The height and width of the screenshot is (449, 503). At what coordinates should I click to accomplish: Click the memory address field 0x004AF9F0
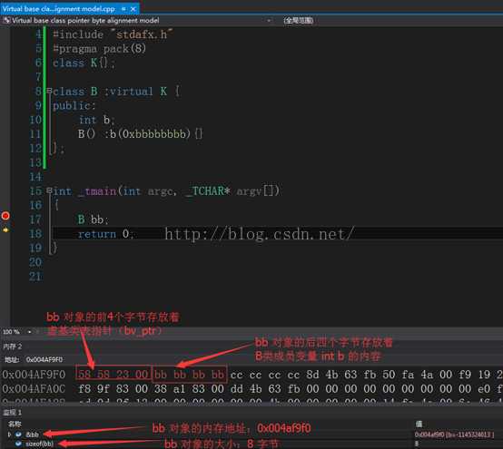coord(44,359)
